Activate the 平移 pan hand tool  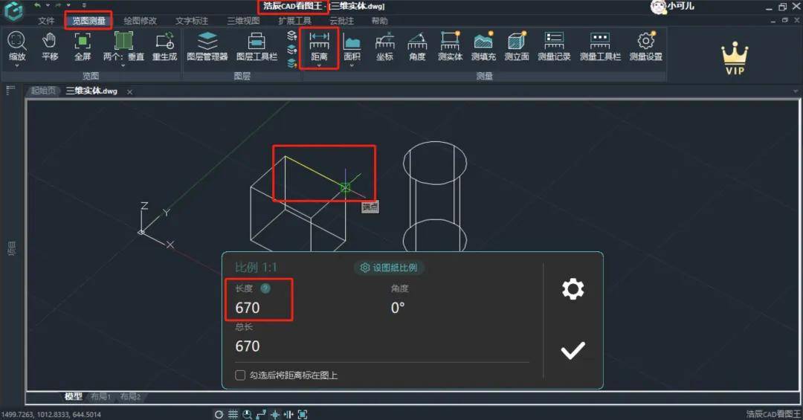tap(50, 46)
